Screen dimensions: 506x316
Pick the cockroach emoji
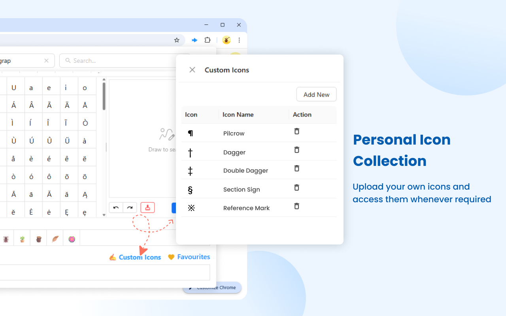[6, 239]
